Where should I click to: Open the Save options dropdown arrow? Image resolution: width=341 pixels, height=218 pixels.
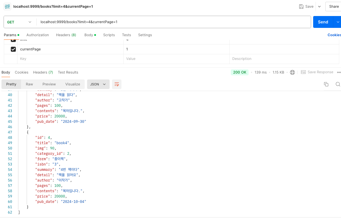click(319, 7)
